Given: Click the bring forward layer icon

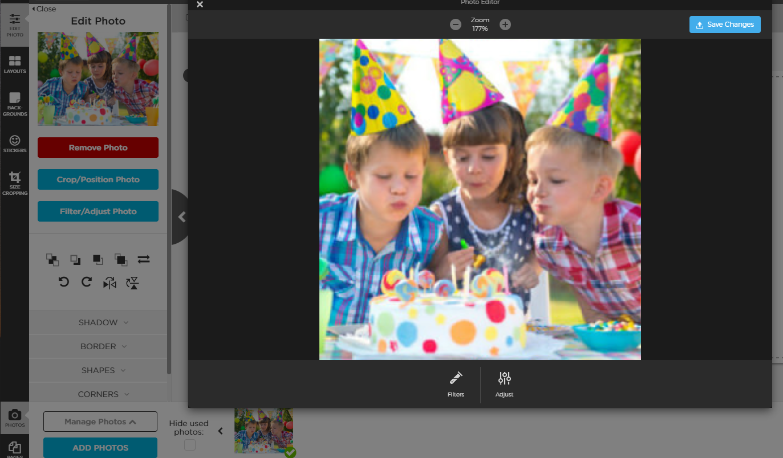Looking at the screenshot, I should tap(98, 260).
